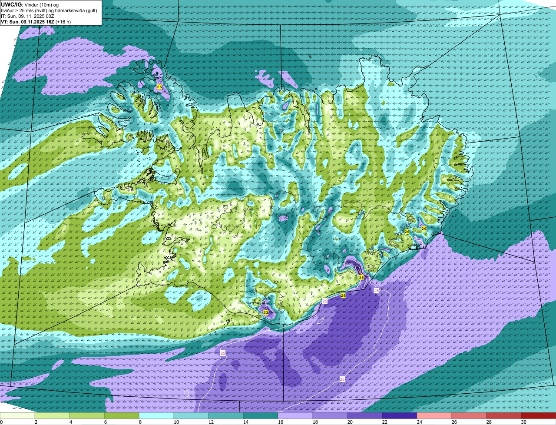
Task: Click the '10' label on the legend scale
Action: [175, 422]
